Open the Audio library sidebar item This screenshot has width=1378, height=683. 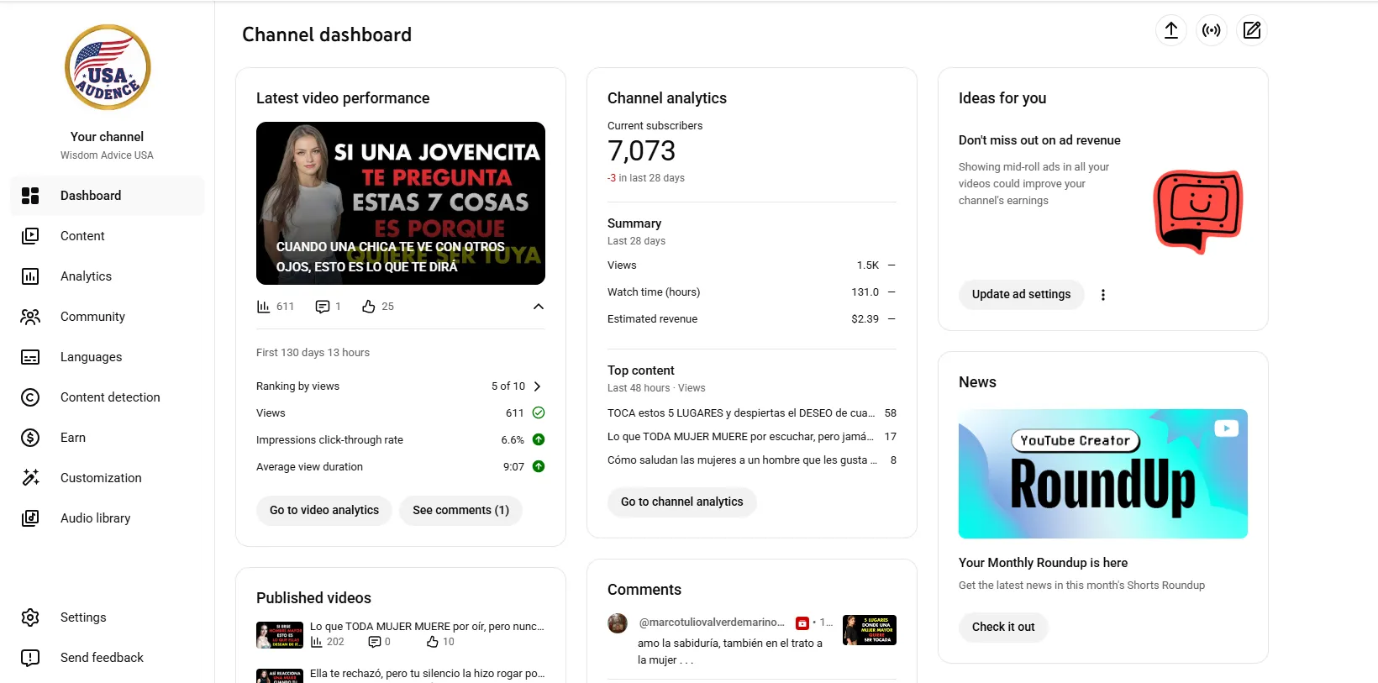[108, 518]
